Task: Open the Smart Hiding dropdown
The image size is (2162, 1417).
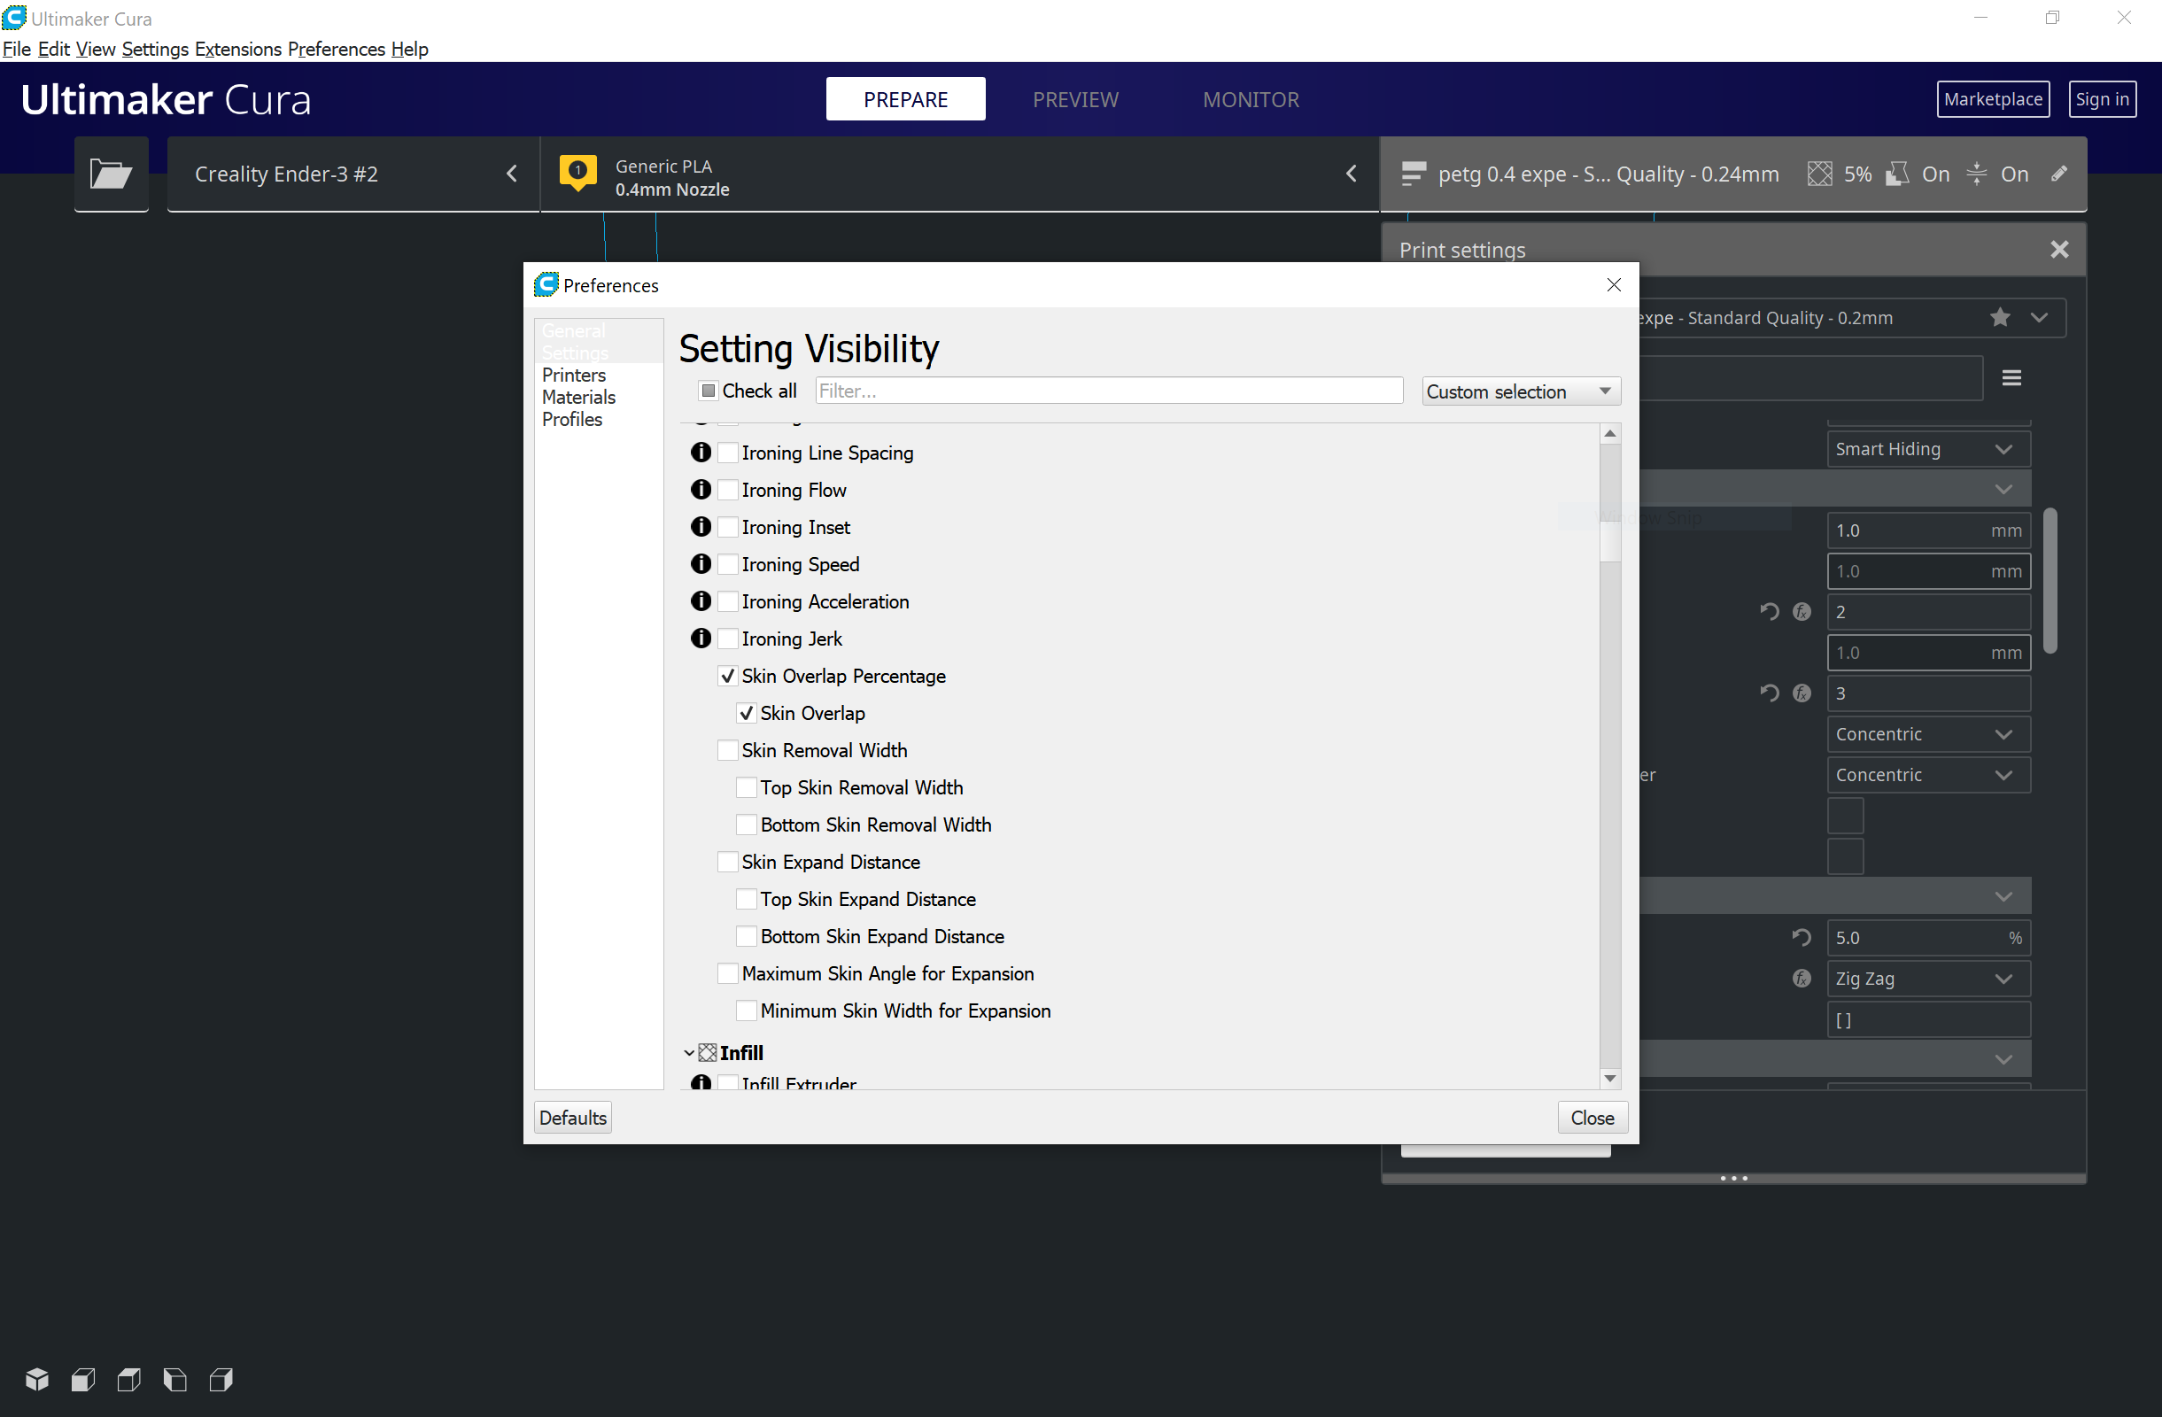Action: [1927, 449]
